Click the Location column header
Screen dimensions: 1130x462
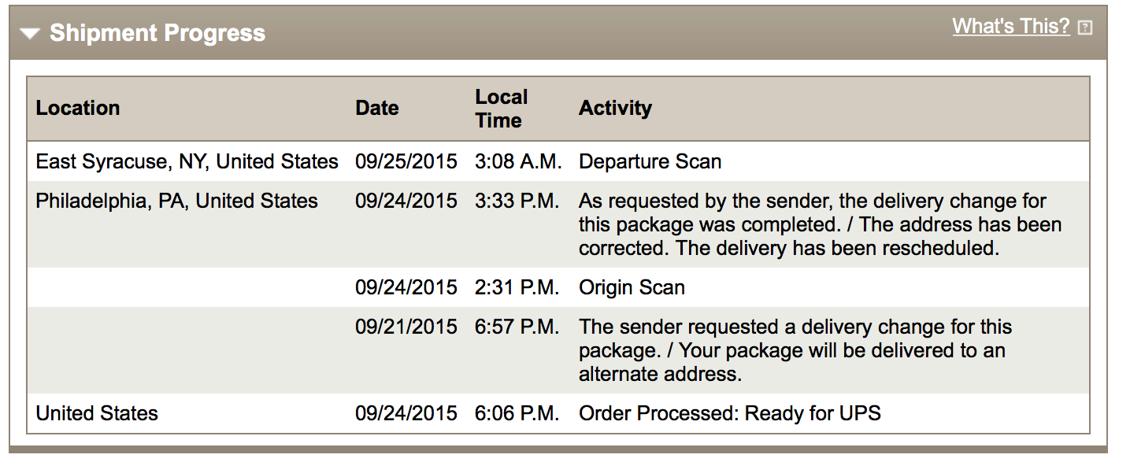(x=78, y=109)
